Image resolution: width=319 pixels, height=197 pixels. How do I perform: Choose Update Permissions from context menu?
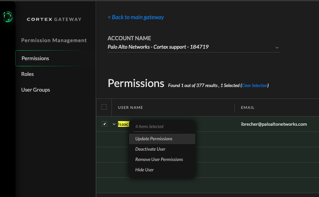(x=154, y=139)
